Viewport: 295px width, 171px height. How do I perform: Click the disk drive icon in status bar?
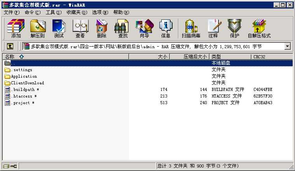[6, 166]
